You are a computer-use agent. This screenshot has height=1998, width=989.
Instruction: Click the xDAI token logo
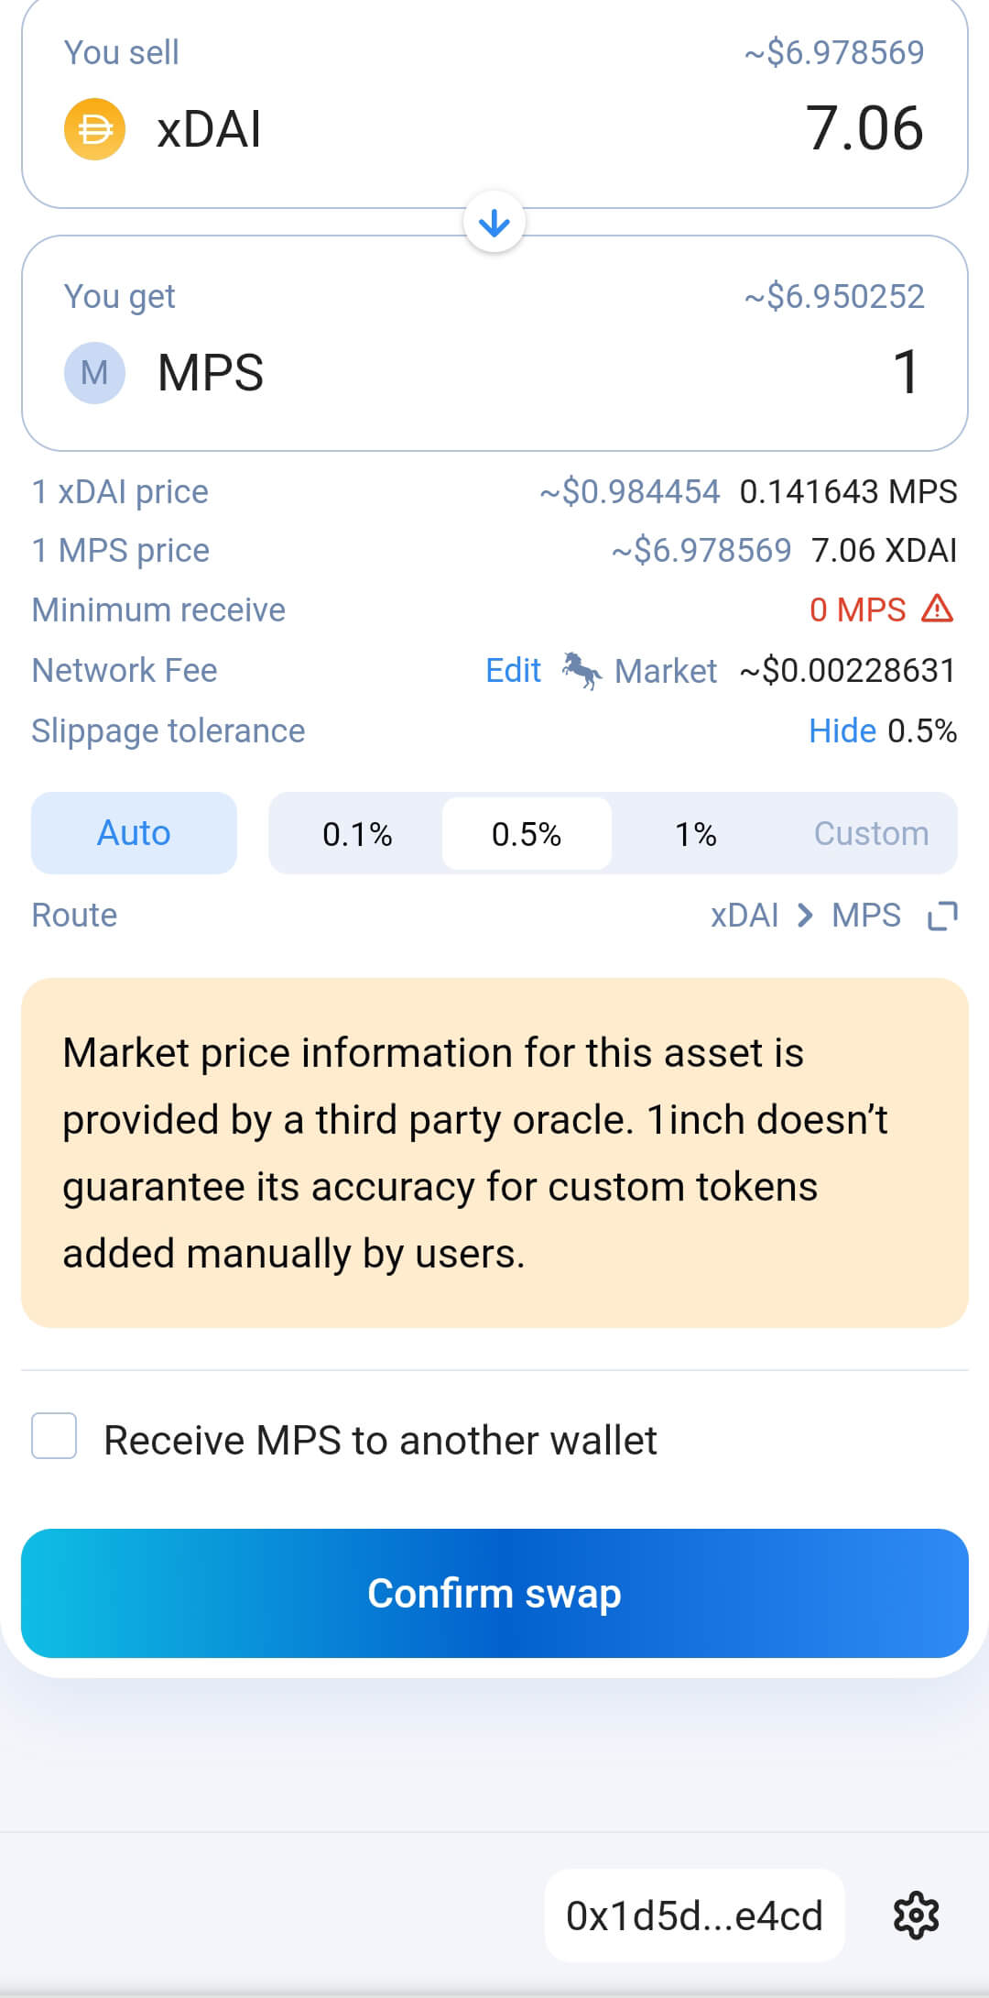tap(94, 128)
